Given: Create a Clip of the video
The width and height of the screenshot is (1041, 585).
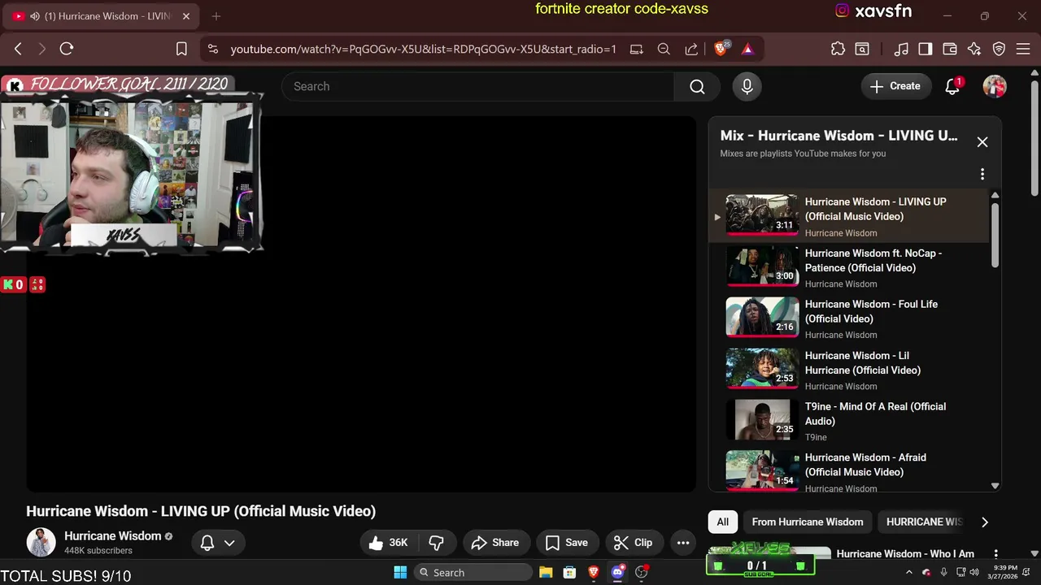Looking at the screenshot, I should [633, 543].
